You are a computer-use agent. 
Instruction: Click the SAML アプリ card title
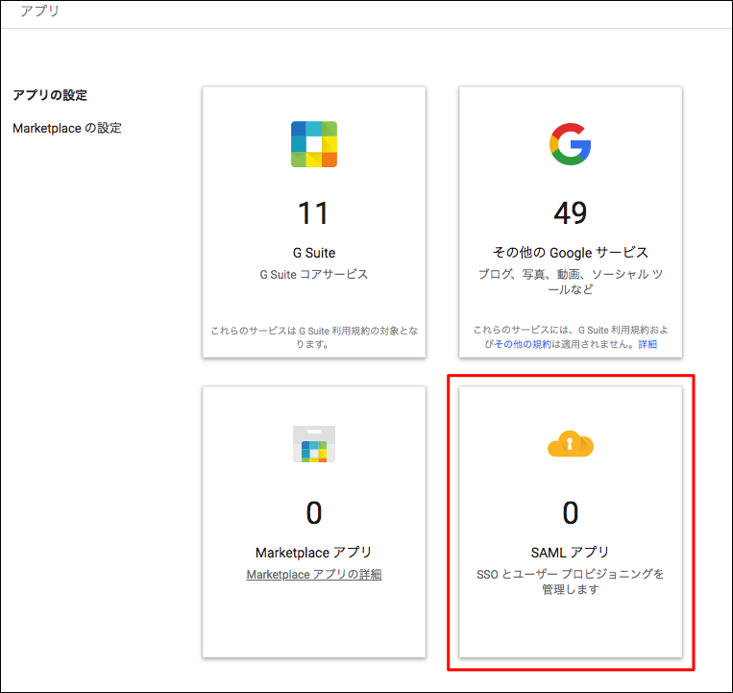point(570,553)
